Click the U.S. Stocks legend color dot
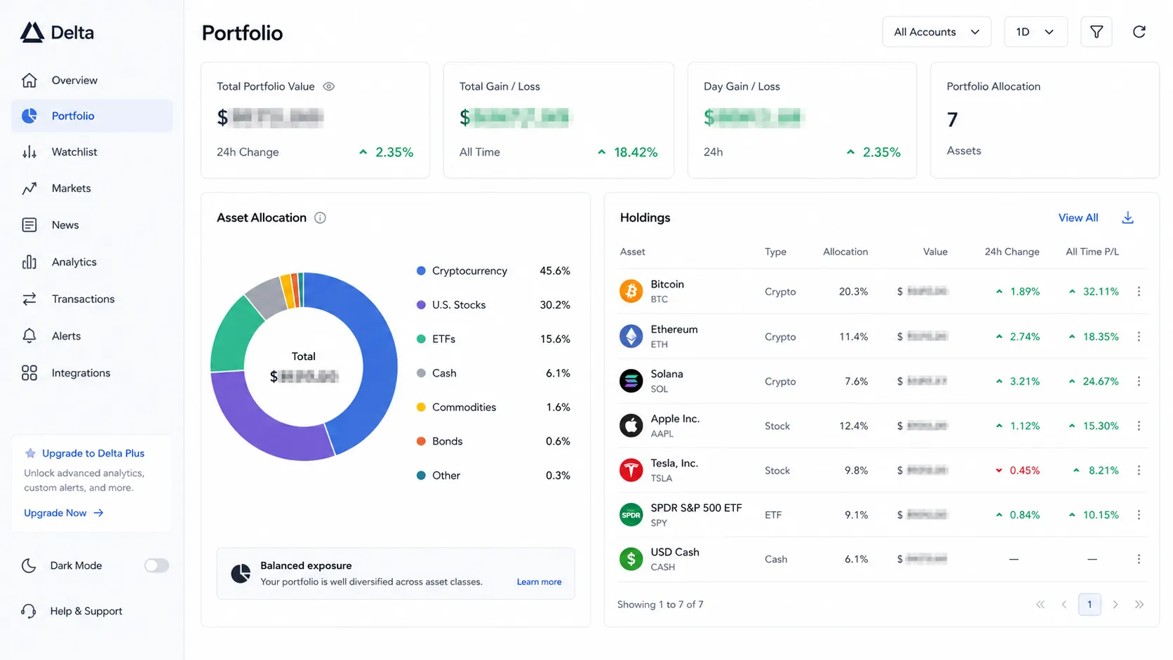Image resolution: width=1173 pixels, height=660 pixels. 421,305
